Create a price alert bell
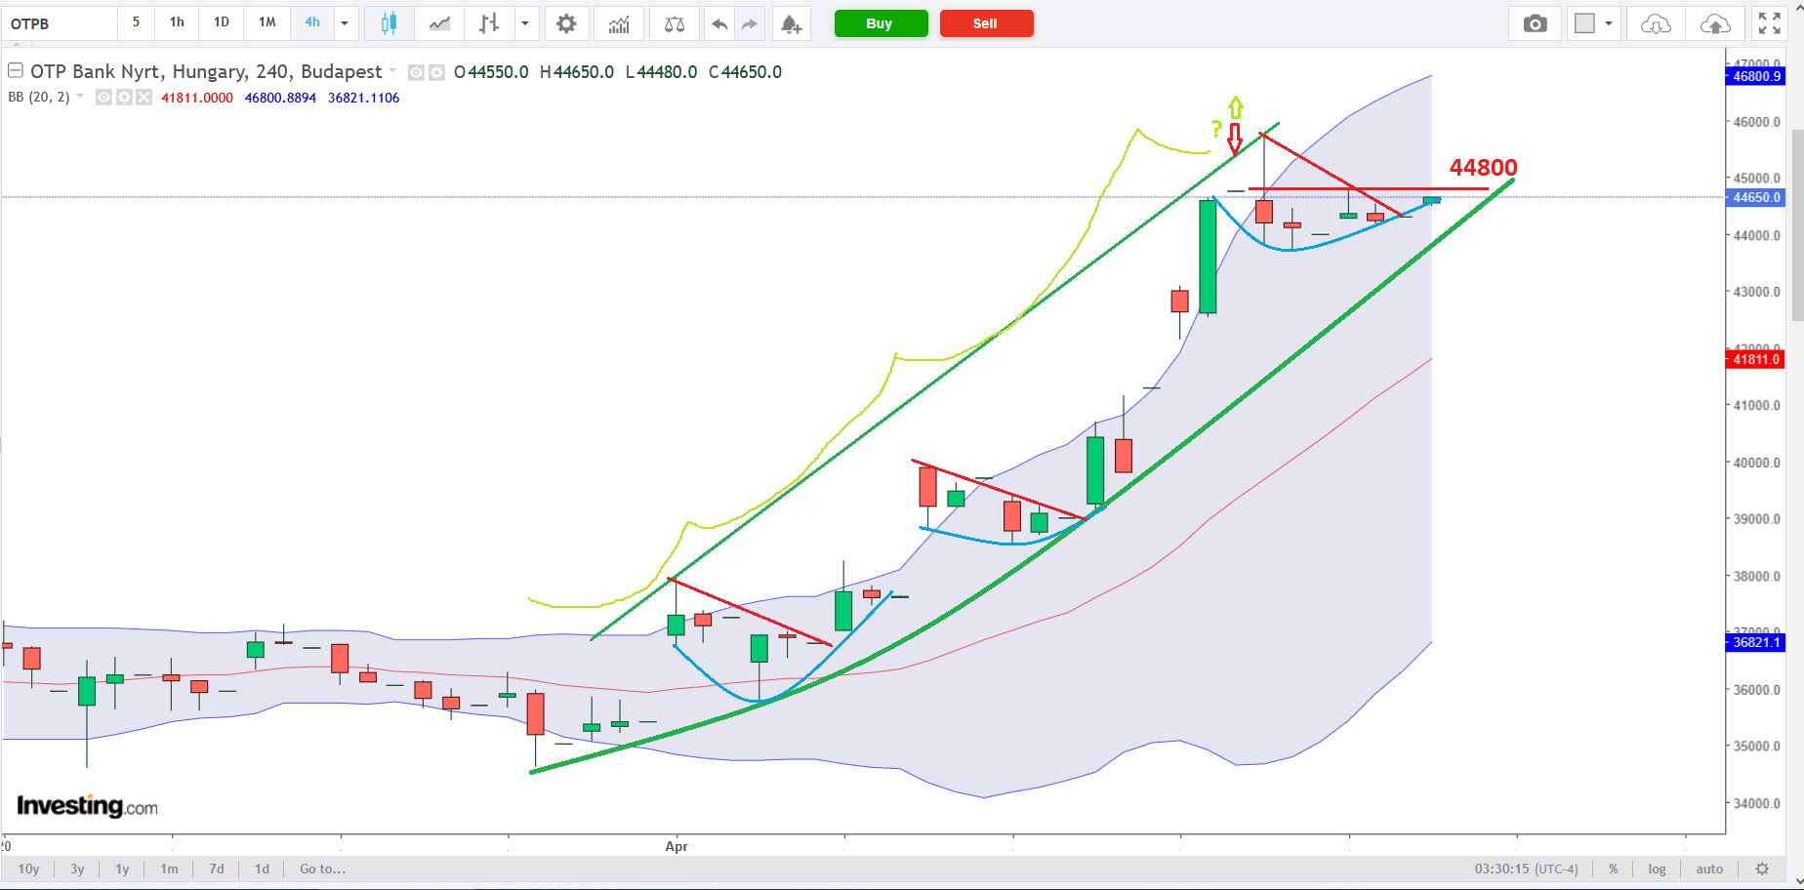Viewport: 1804px width, 890px height. coord(792,23)
